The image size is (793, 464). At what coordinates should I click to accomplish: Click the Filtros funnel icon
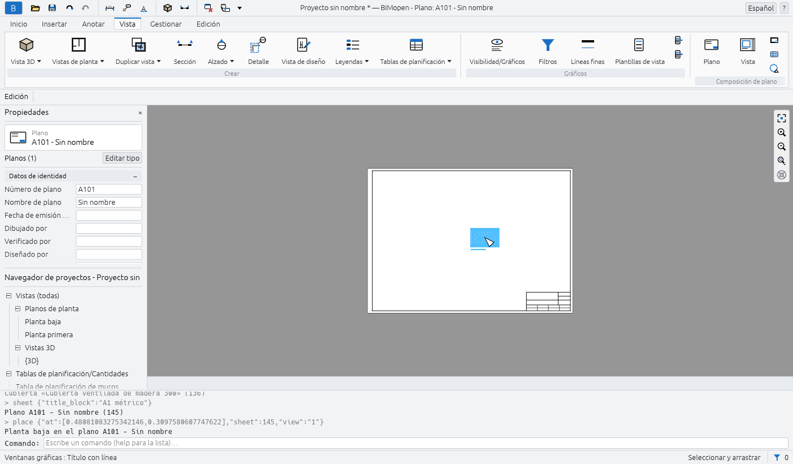[x=548, y=45]
